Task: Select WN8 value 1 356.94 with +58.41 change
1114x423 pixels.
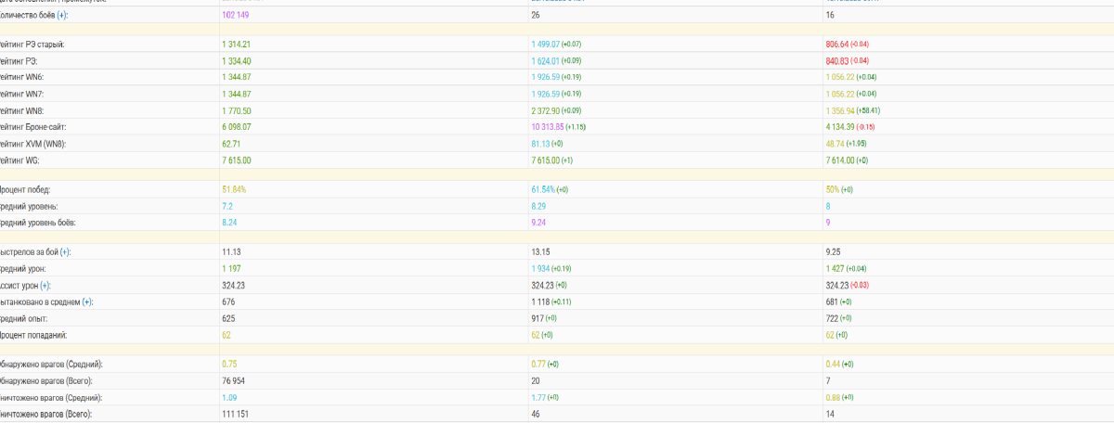Action: pos(840,111)
